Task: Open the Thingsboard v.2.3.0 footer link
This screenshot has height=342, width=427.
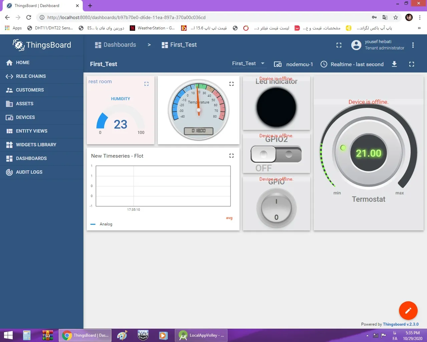Action: click(x=400, y=324)
